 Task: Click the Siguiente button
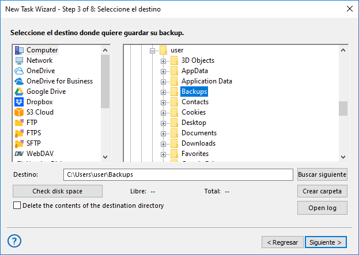(x=326, y=242)
